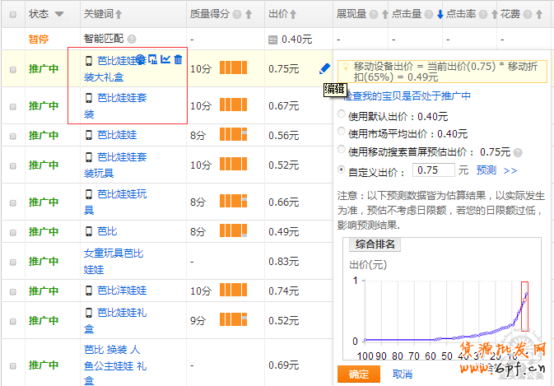The height and width of the screenshot is (386, 554).
Task: Click the 取消 cancel link
Action: [402, 374]
